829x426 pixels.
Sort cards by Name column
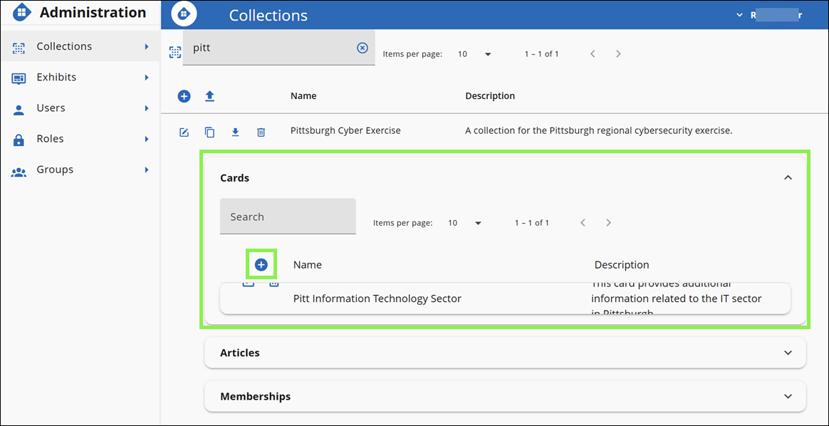pos(307,265)
